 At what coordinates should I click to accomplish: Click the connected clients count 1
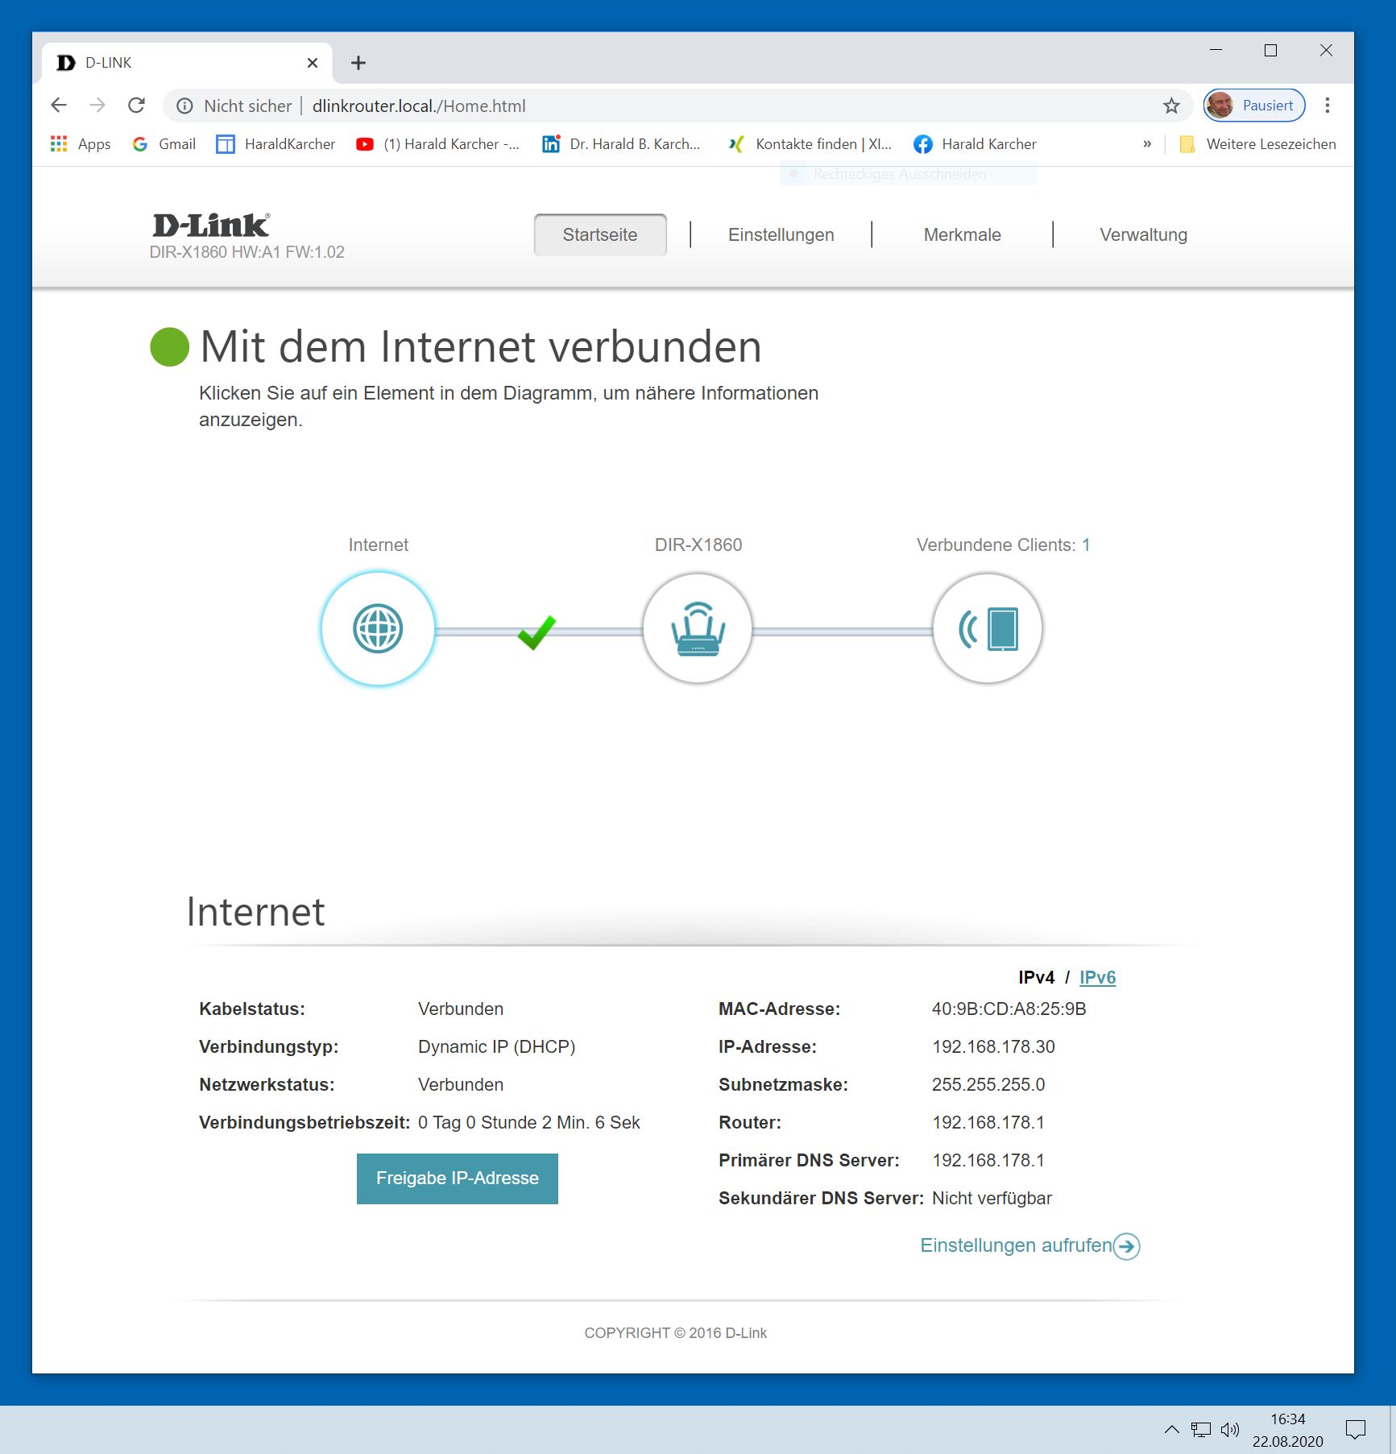tap(1086, 545)
